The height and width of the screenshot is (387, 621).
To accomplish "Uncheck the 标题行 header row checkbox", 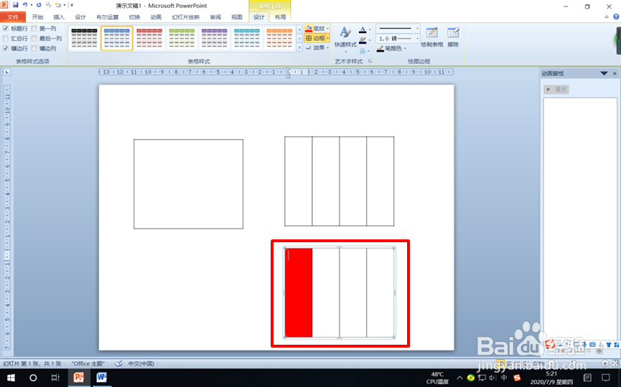I will [x=6, y=29].
